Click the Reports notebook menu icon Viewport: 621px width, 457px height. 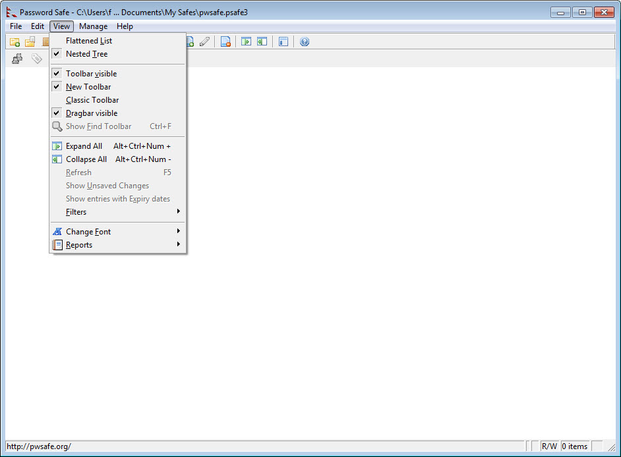(x=57, y=245)
